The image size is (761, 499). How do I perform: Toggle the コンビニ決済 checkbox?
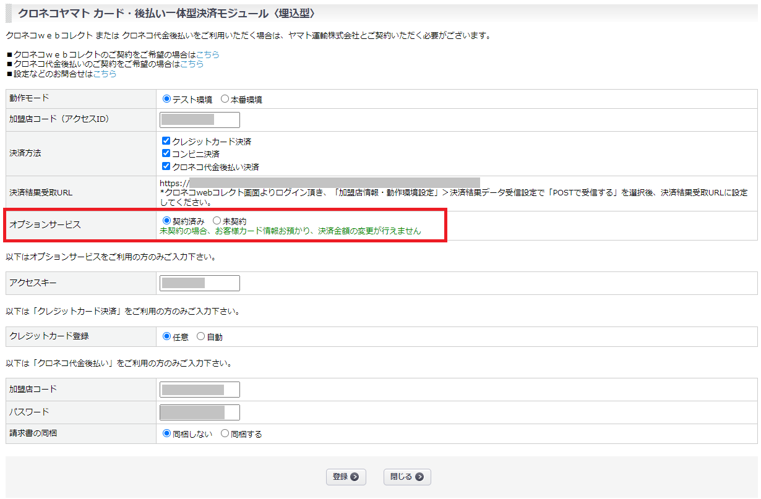click(x=166, y=153)
